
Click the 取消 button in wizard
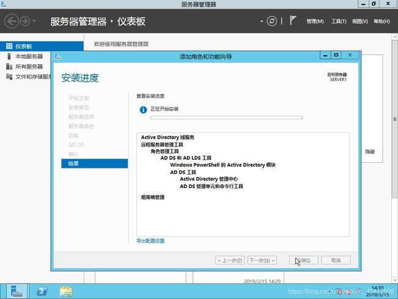point(336,260)
